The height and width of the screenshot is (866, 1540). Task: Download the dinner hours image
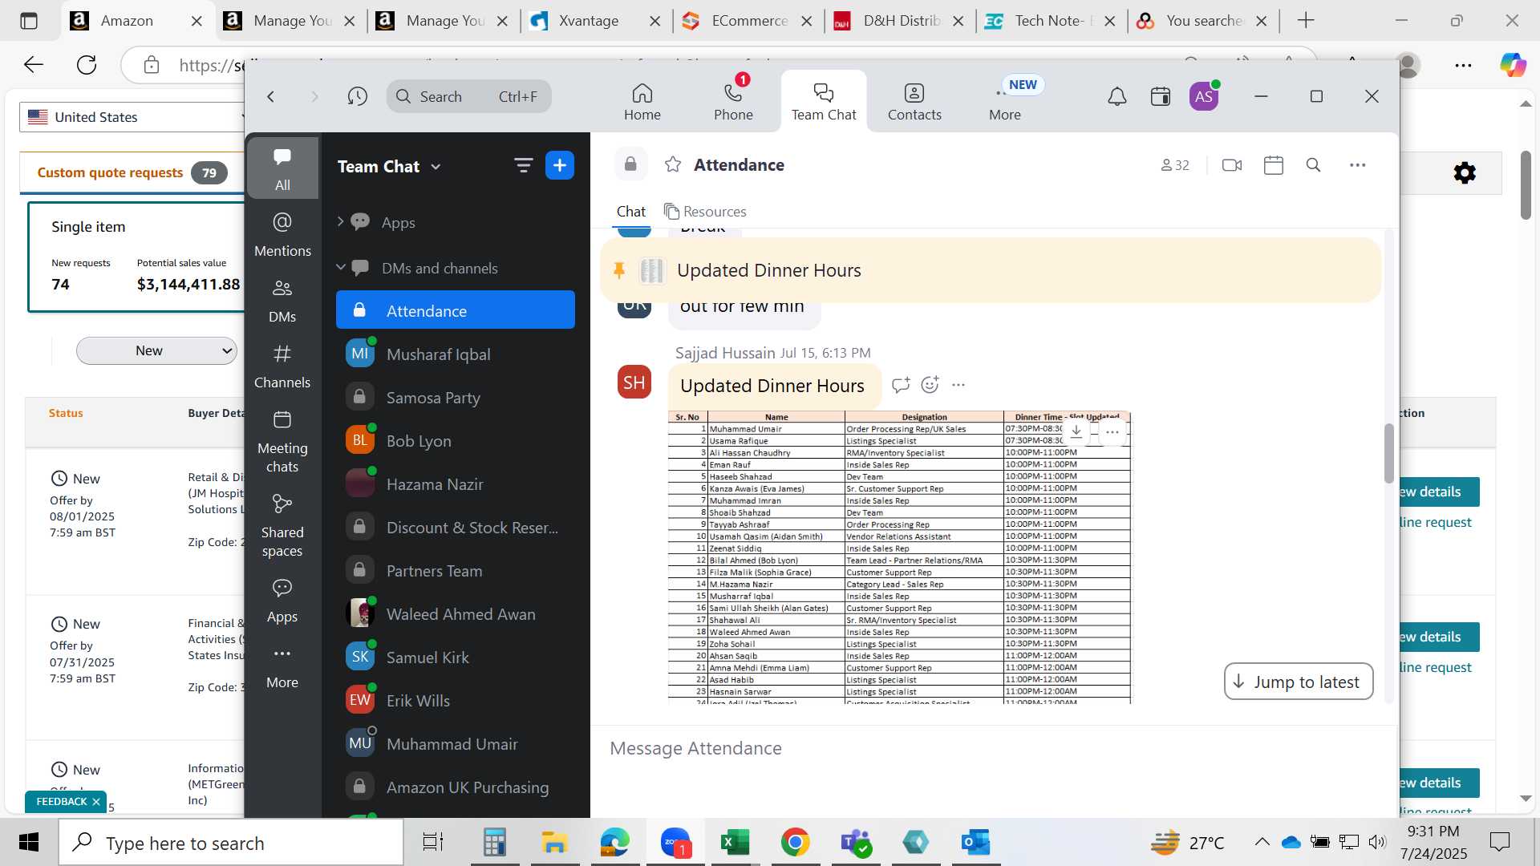(x=1076, y=431)
